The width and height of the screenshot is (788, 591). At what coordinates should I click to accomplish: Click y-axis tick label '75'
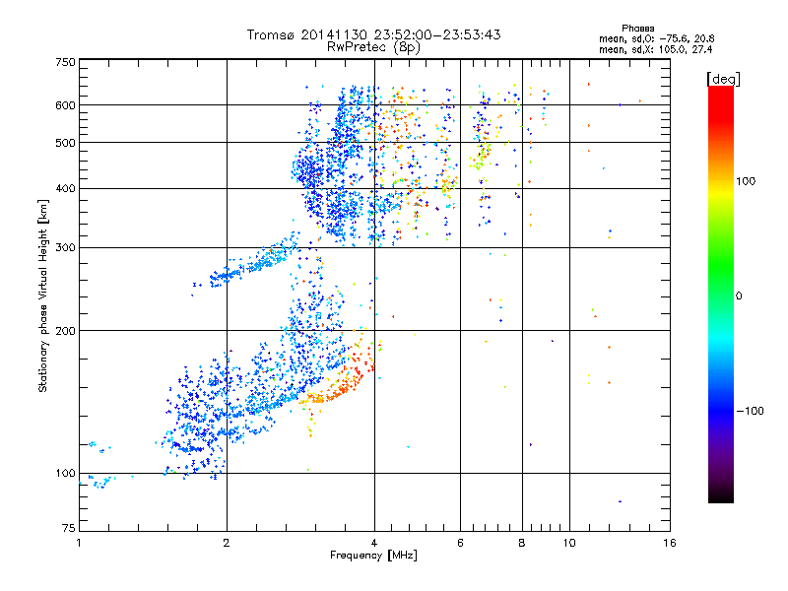[69, 528]
